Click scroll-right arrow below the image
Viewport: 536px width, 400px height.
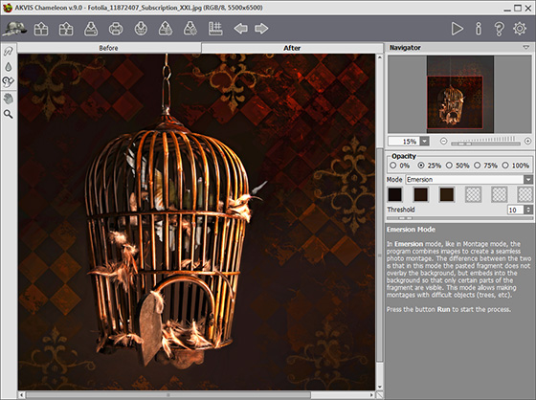[x=372, y=395]
